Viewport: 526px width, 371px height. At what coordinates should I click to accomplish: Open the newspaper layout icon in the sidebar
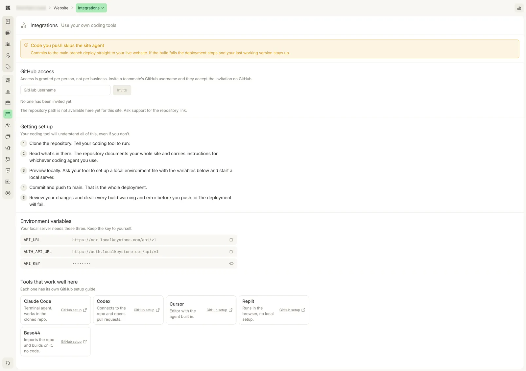pos(8,182)
